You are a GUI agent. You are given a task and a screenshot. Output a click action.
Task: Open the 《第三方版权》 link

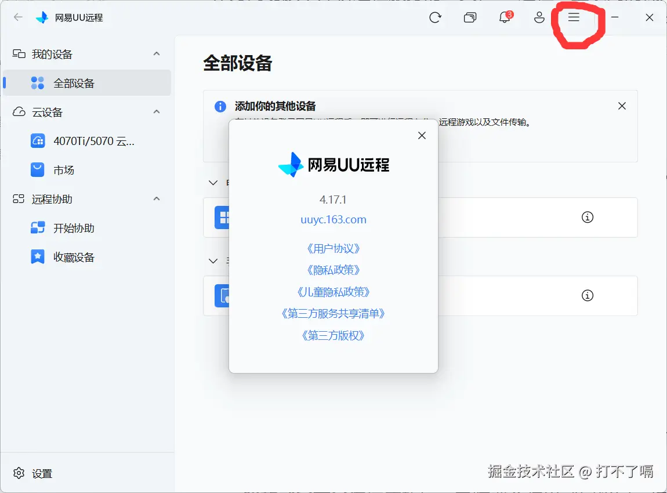click(x=333, y=336)
